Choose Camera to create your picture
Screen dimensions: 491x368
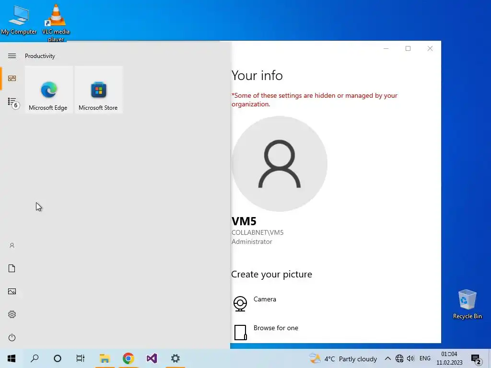click(x=255, y=303)
